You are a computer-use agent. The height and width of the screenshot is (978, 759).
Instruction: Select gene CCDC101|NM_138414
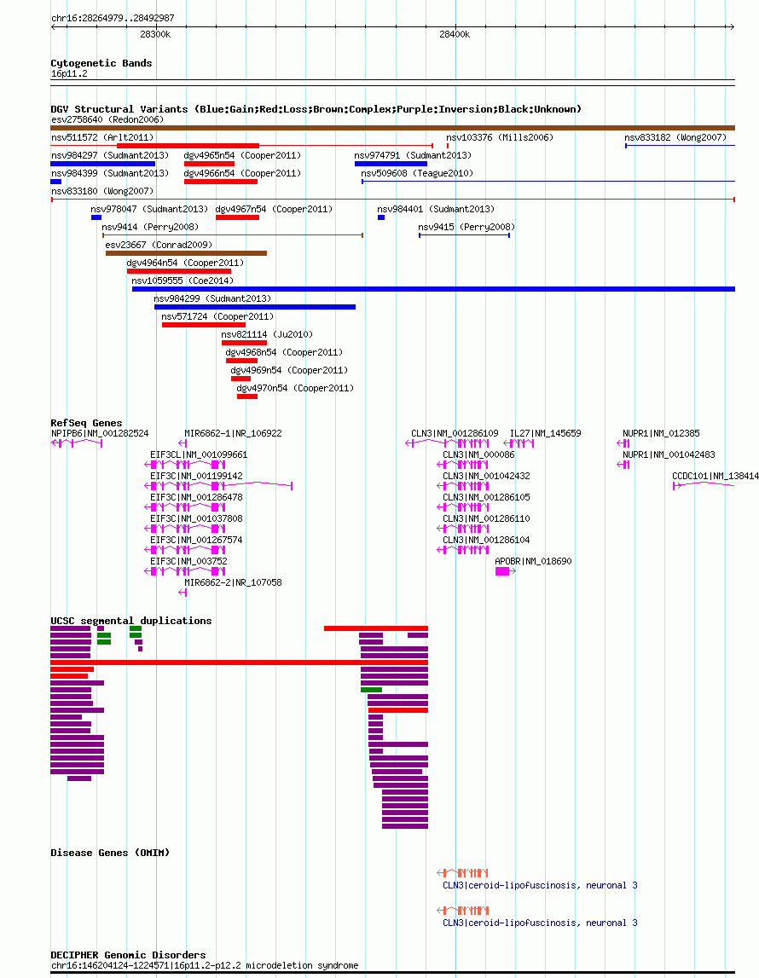point(716,477)
